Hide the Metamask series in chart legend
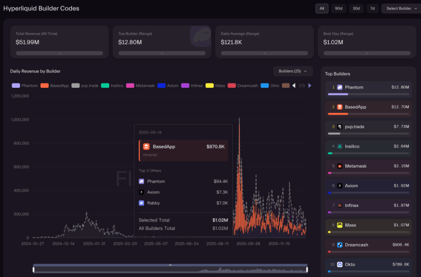Image resolution: width=421 pixels, height=277 pixels. click(x=141, y=85)
